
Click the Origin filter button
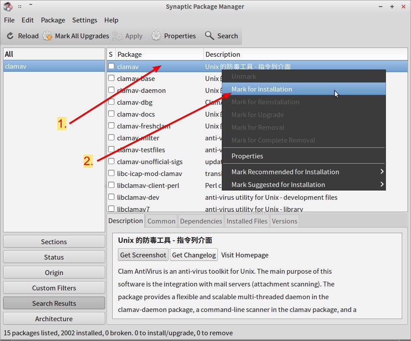coord(54,273)
